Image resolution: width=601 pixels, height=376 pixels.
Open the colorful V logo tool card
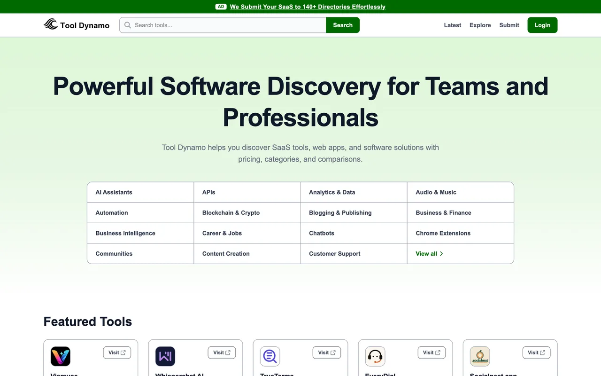pyautogui.click(x=61, y=357)
